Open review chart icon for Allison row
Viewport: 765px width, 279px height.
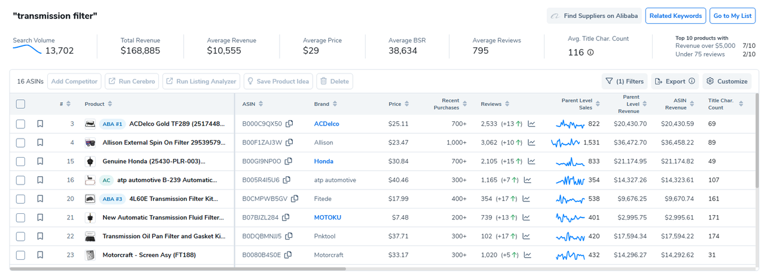point(532,143)
